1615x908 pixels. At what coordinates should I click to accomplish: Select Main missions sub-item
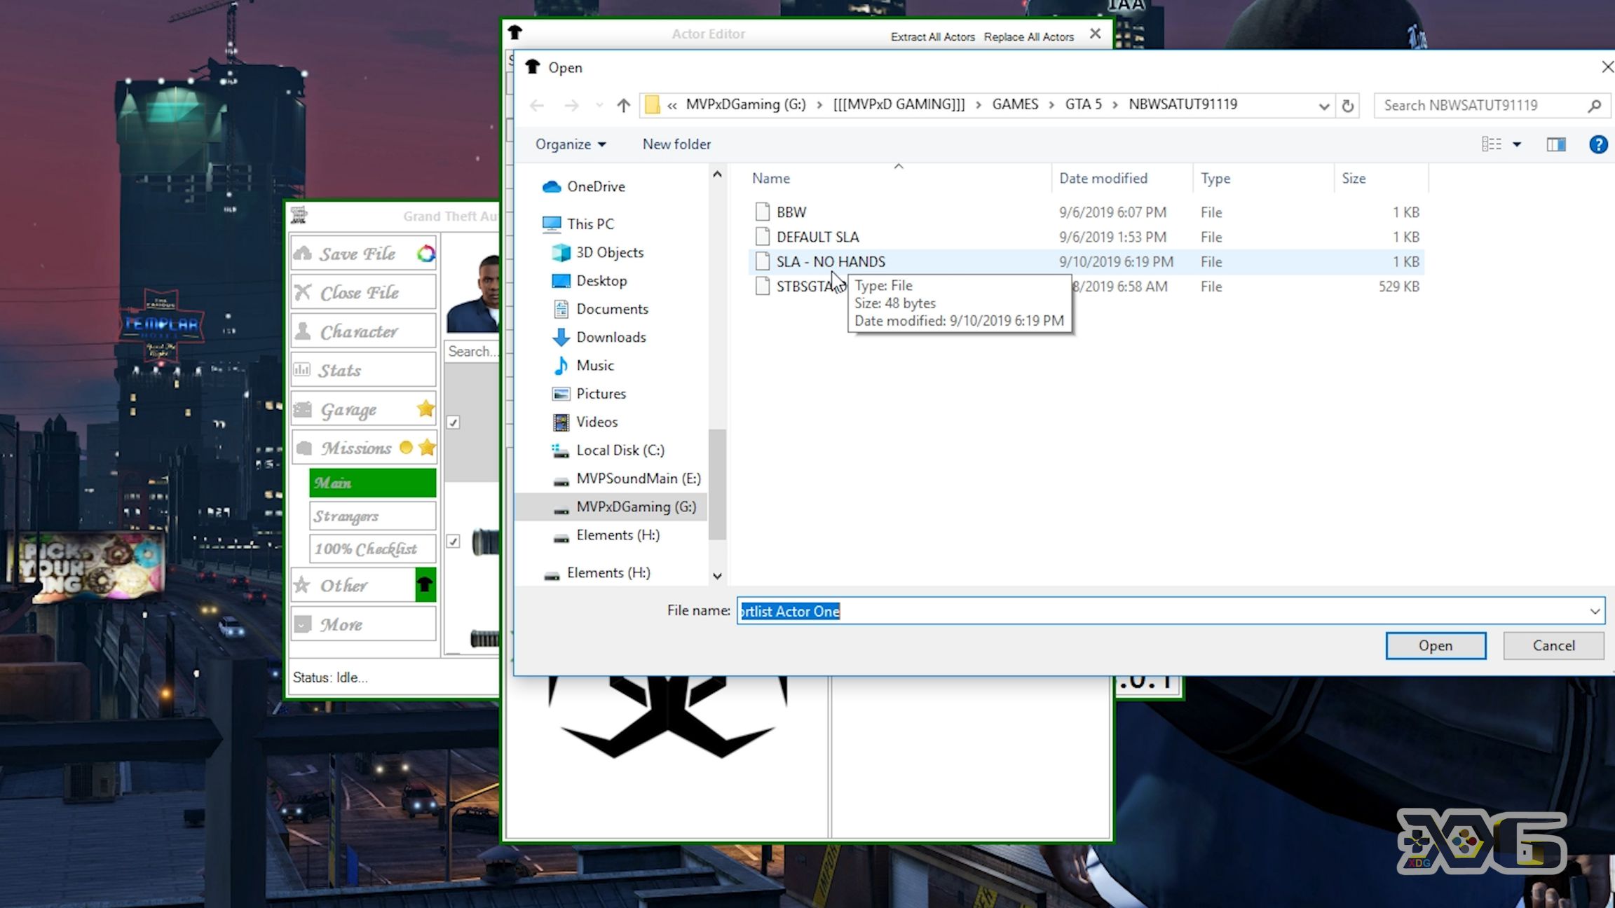[372, 483]
